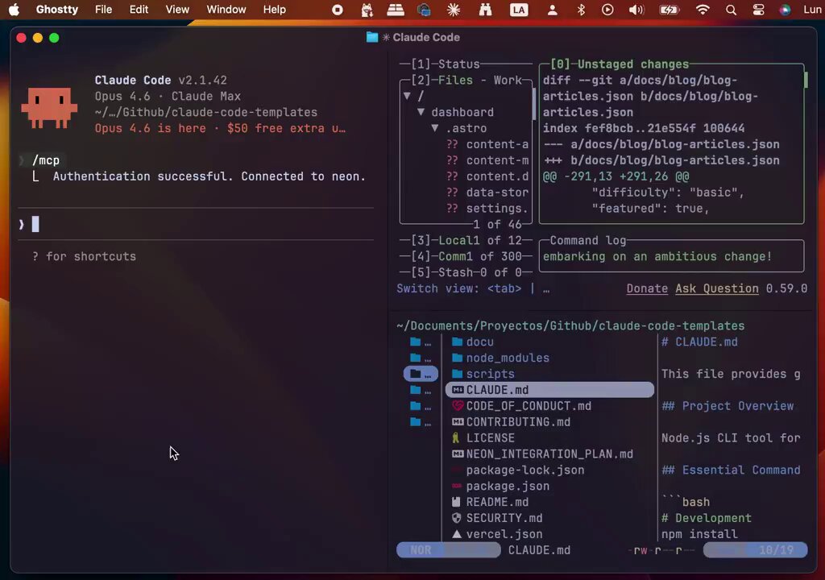Click the vercel.json triangle icon
The image size is (825, 580).
point(457,534)
